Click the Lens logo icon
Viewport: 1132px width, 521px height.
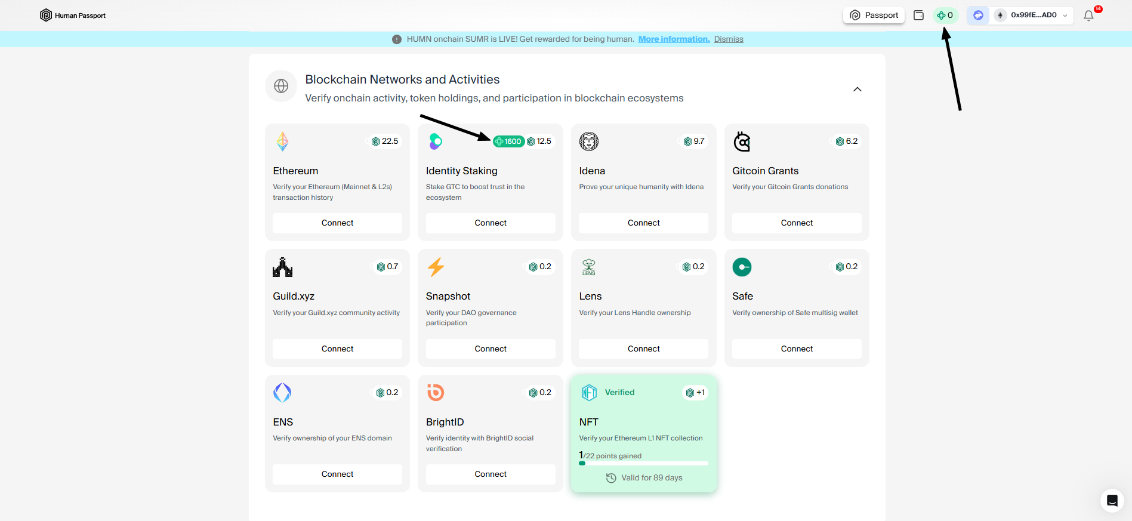pyautogui.click(x=589, y=267)
